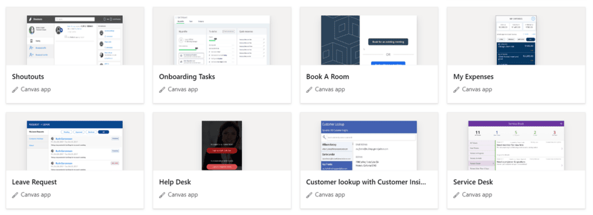Select the Customer Lookup preview thumbnail
Screen dimensions: 593x215
point(369,145)
